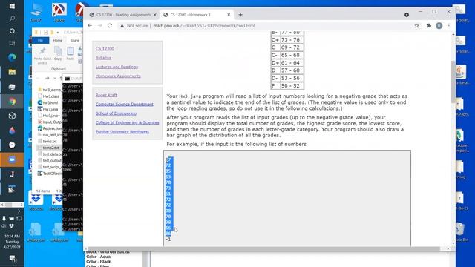Open Home tab in File Explorer ribbon

click(58, 40)
